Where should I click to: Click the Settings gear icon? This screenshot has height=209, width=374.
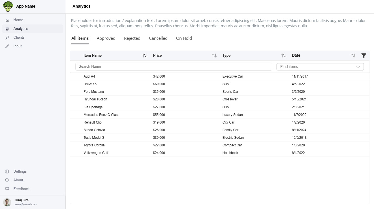[7, 171]
